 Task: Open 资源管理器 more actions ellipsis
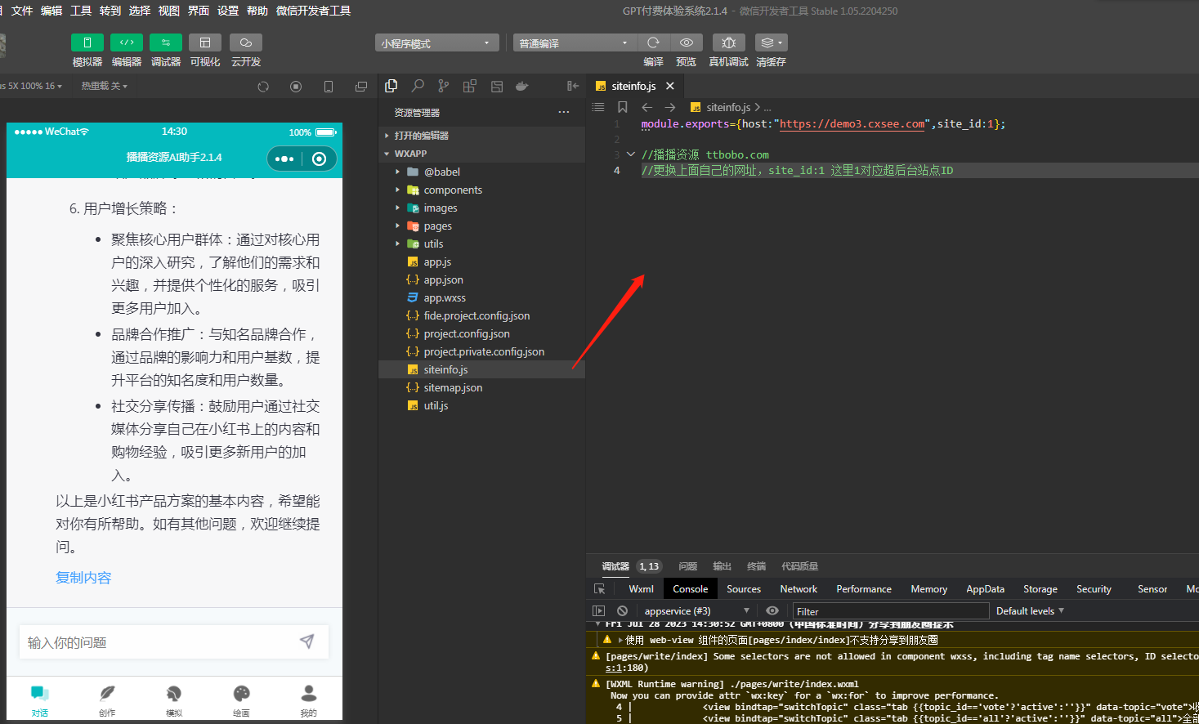point(564,112)
